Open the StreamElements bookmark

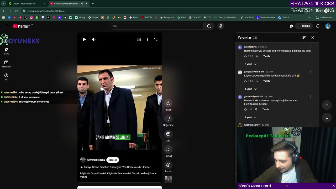click(x=266, y=18)
